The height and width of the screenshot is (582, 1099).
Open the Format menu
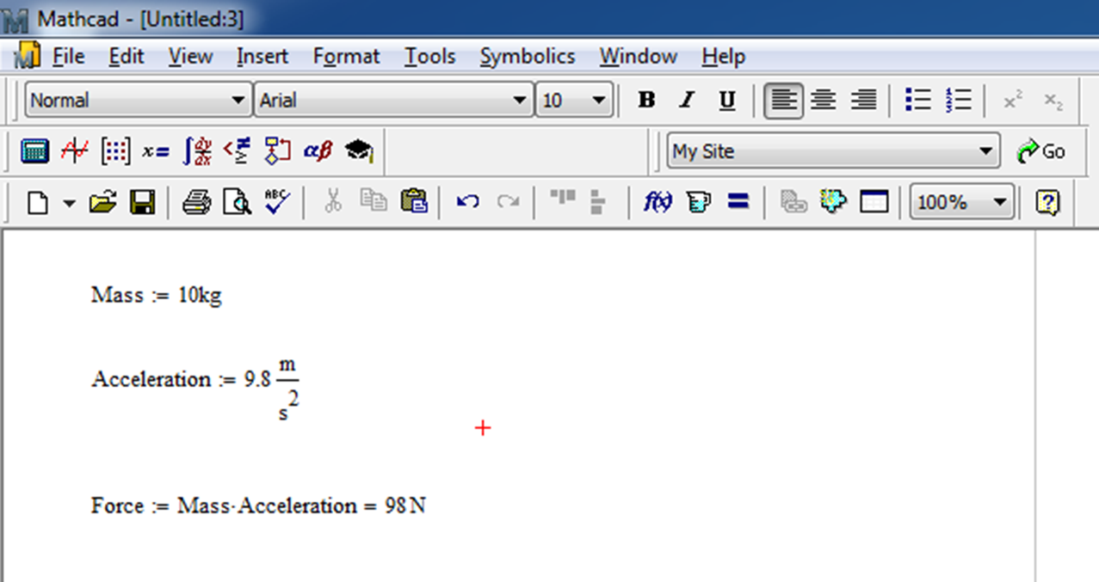click(x=346, y=56)
